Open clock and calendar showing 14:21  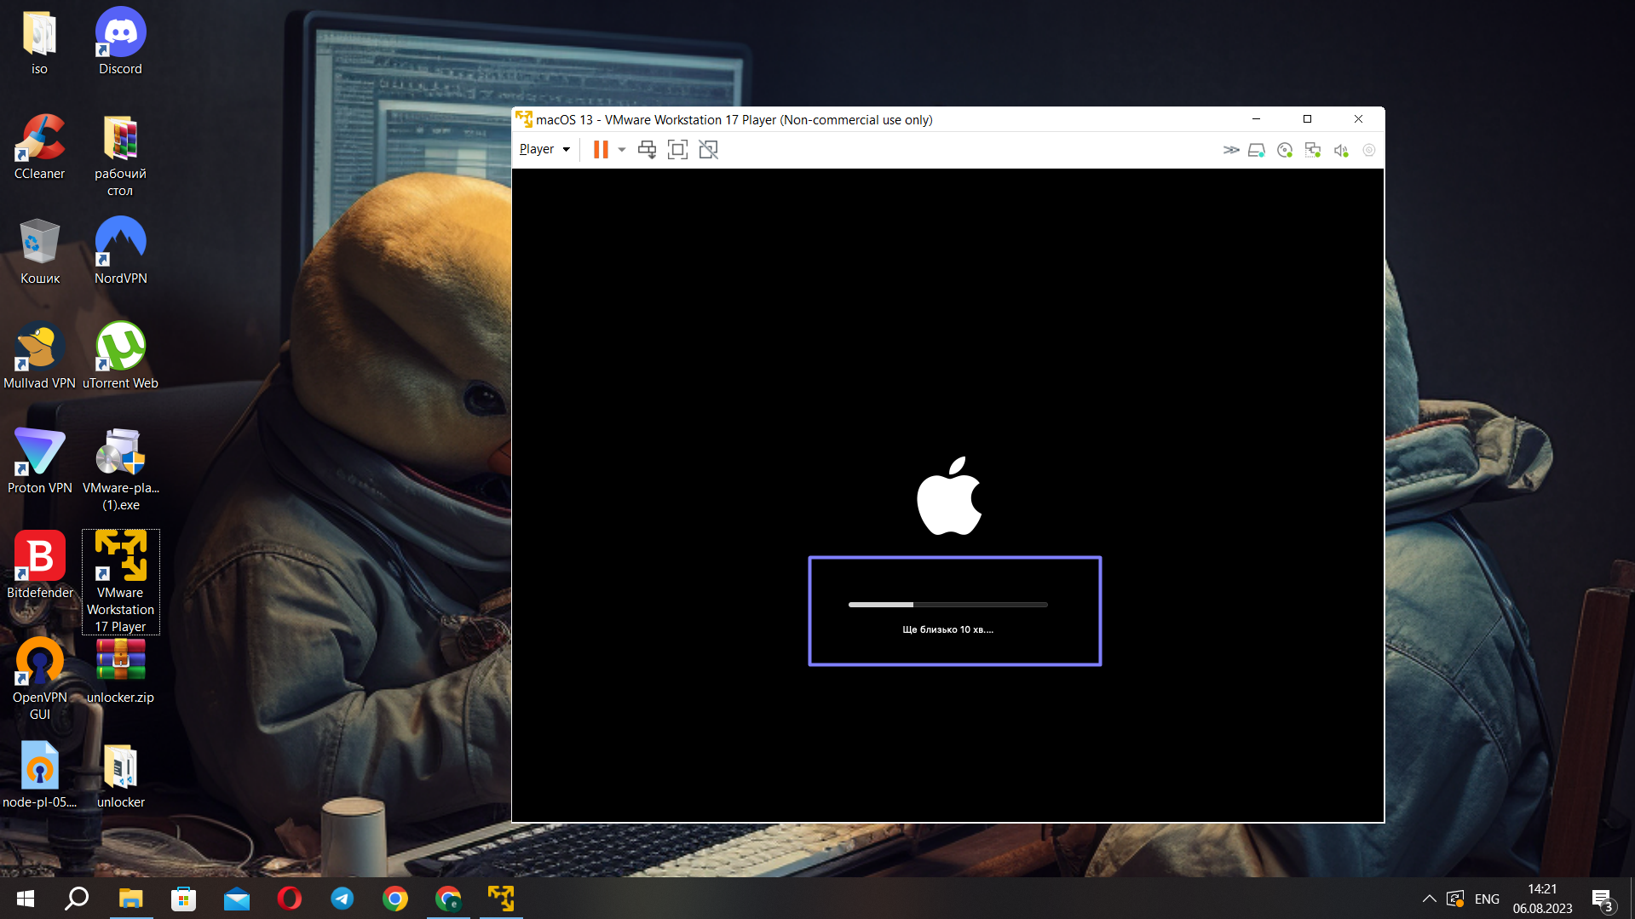pyautogui.click(x=1542, y=899)
